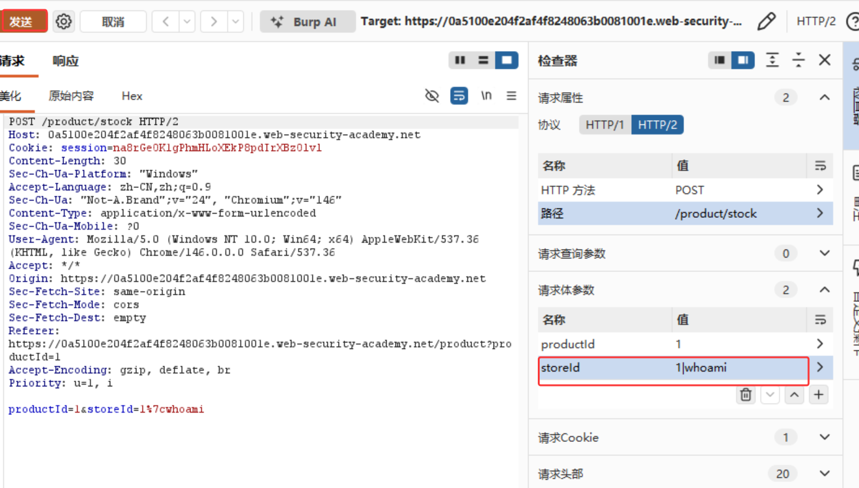Open the back history dropdown arrow

point(187,22)
